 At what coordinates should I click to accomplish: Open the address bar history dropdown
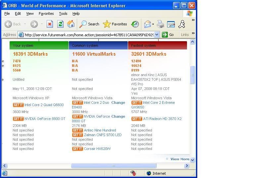[x=157, y=35]
